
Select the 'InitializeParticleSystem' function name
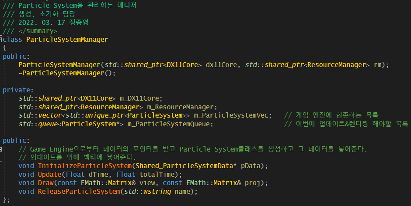pyautogui.click(x=85, y=166)
